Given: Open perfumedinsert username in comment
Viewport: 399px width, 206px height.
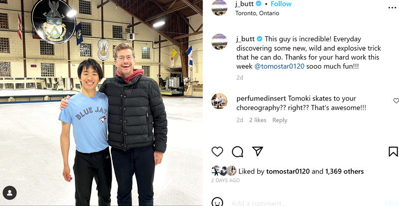Looking at the screenshot, I should tap(261, 99).
